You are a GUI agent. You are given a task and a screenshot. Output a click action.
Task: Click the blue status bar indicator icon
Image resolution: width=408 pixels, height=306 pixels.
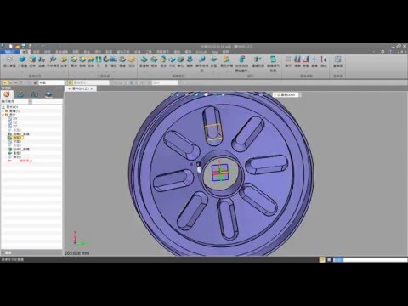337,259
